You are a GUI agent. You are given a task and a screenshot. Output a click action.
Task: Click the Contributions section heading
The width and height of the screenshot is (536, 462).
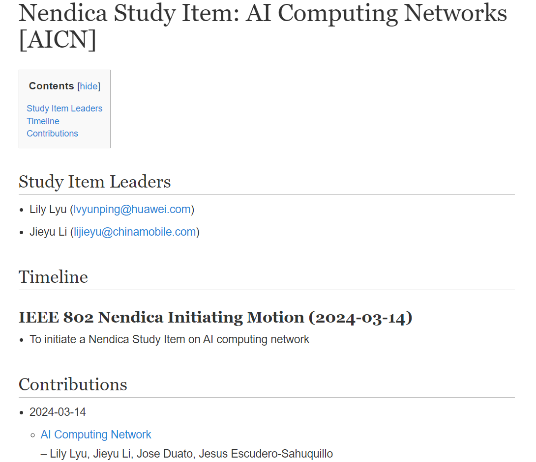73,384
